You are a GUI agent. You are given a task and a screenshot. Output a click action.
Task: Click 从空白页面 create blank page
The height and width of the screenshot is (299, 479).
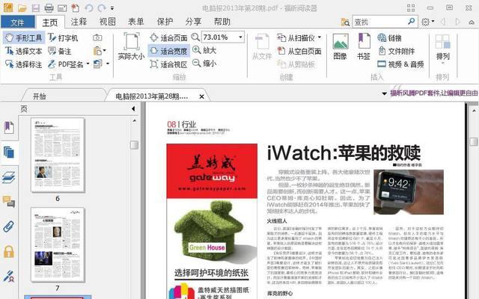[x=299, y=51]
